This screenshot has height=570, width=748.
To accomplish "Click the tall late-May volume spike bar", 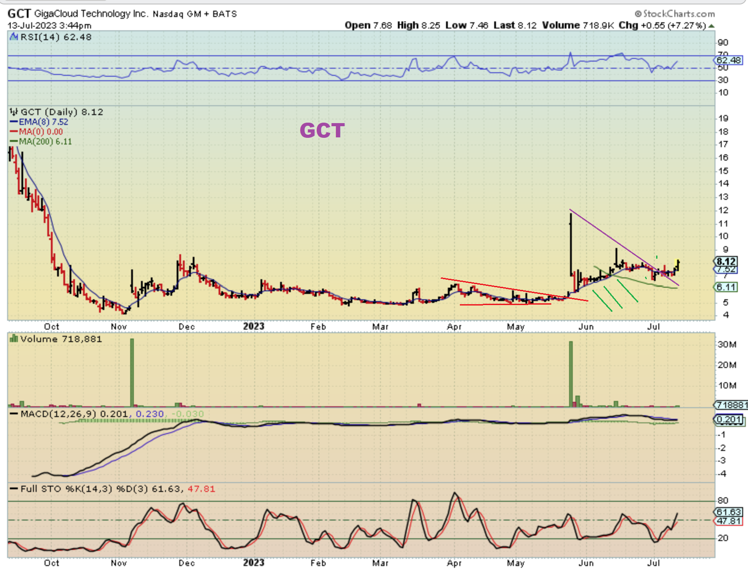I will coord(571,374).
